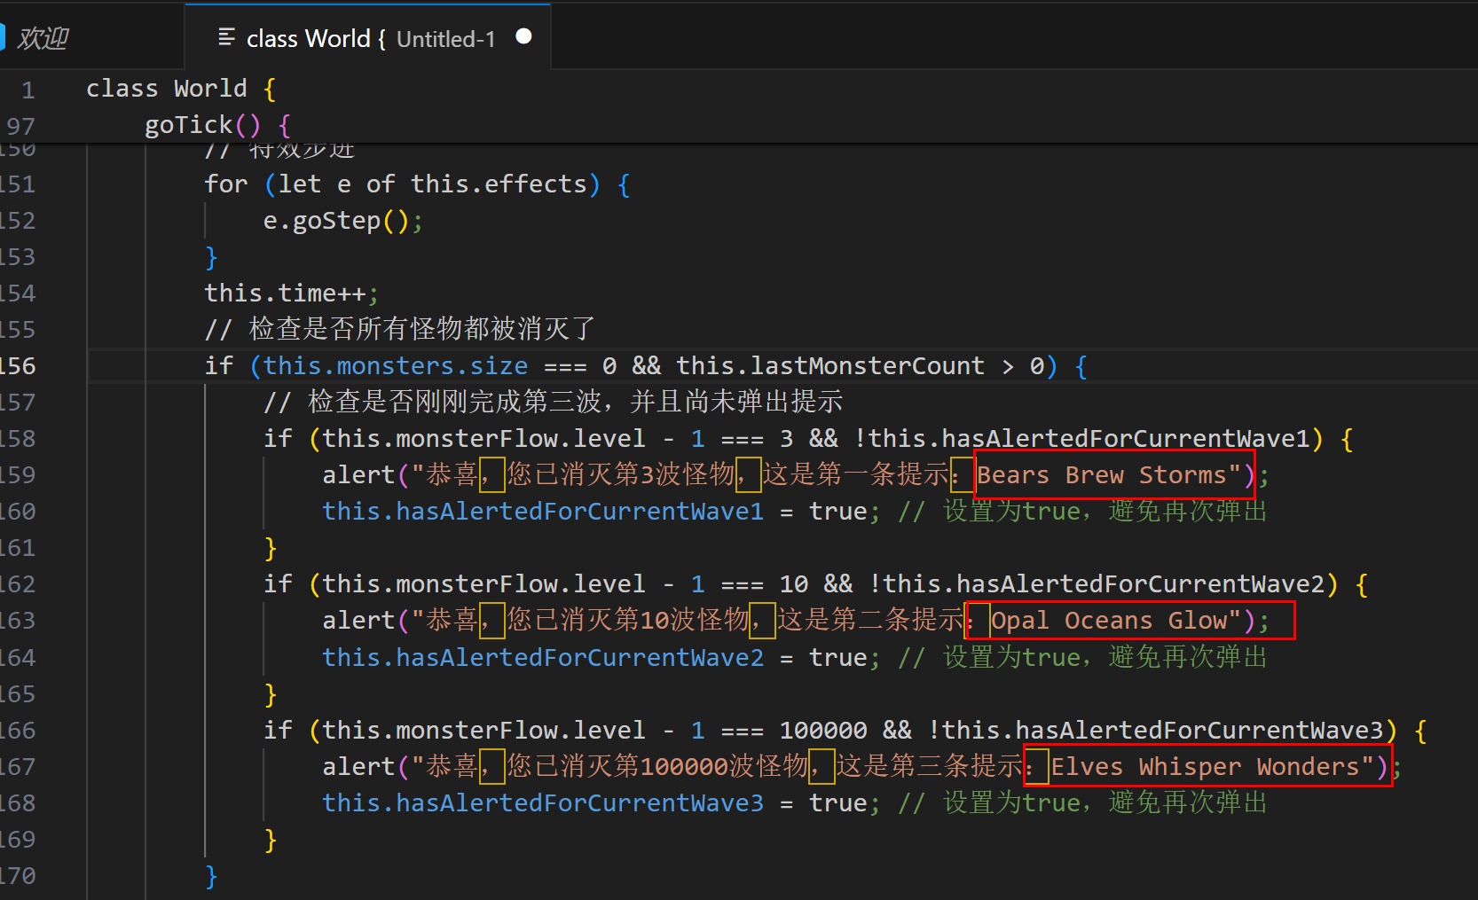This screenshot has height=900, width=1478.
Task: Click the unsaved dot on Untitled-1 tab
Action: click(523, 36)
